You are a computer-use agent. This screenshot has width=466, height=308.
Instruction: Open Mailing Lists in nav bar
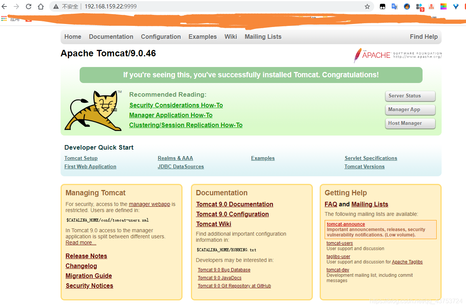263,37
